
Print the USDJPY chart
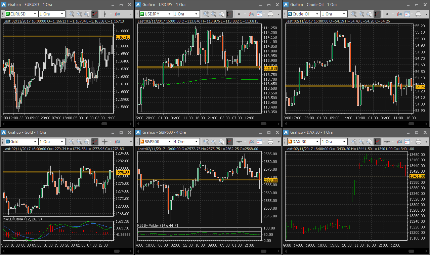coord(270,14)
